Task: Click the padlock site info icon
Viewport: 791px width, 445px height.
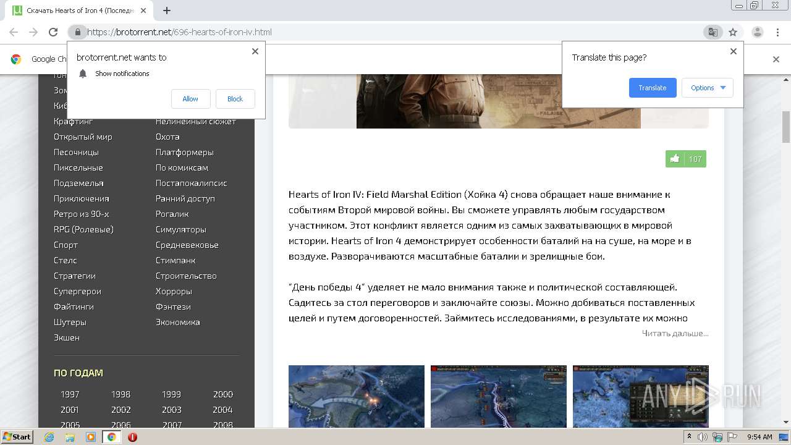Action: [77, 32]
